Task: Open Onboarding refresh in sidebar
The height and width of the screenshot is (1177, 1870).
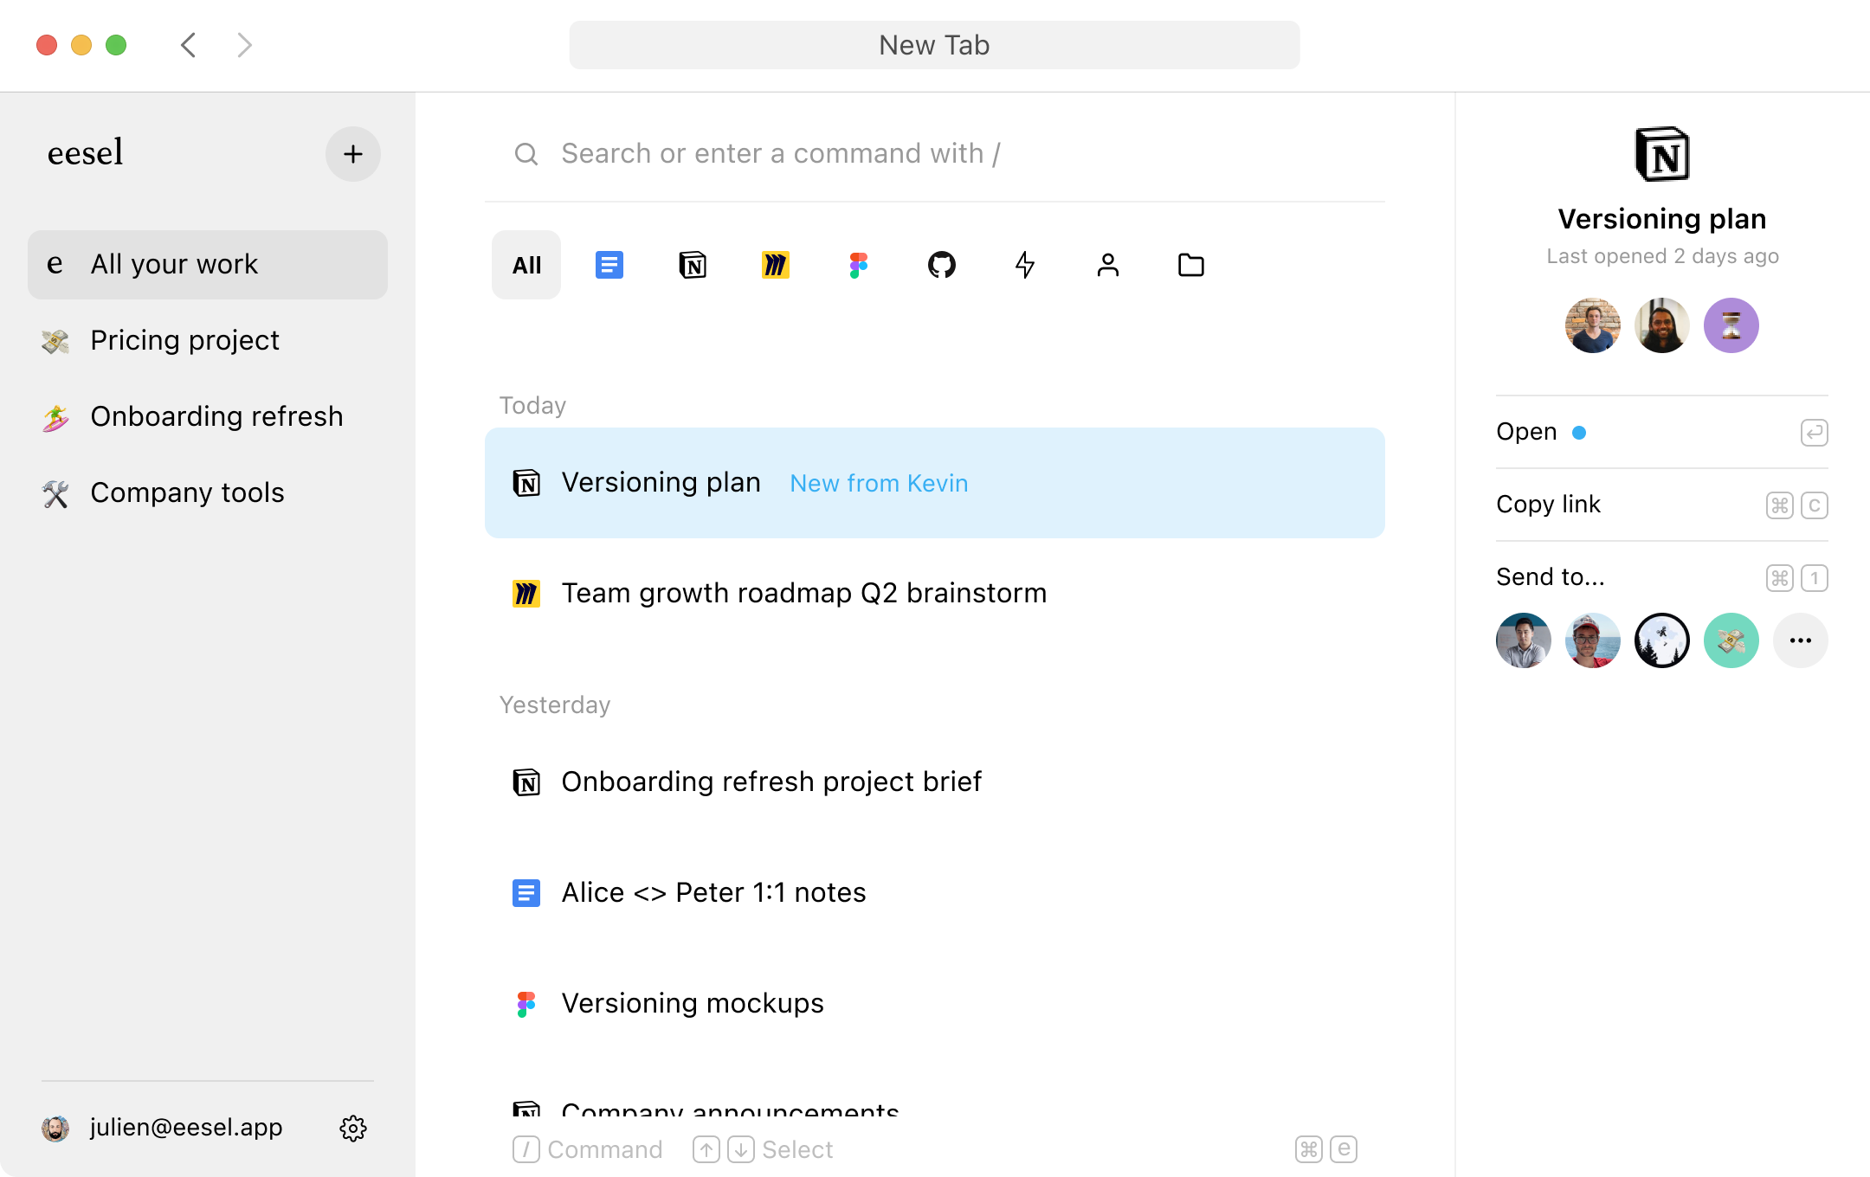Action: [208, 416]
